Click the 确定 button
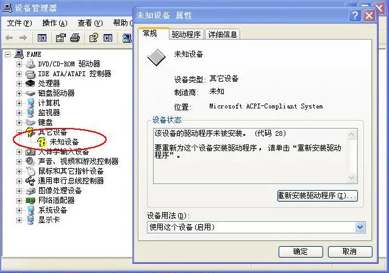Image resolution: width=389 pixels, height=273 pixels. pyautogui.click(x=301, y=252)
